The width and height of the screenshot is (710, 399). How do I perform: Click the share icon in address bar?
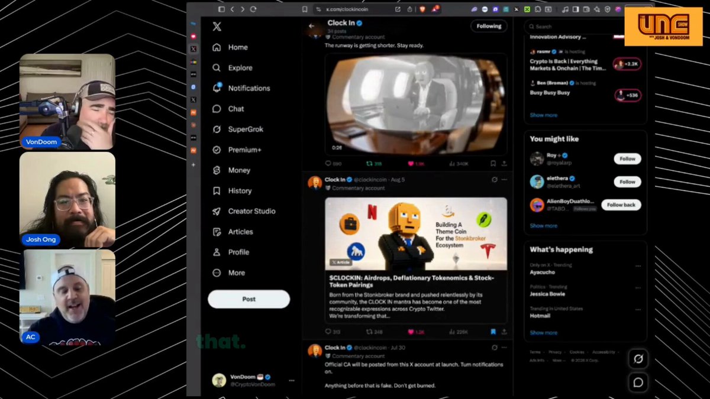pos(409,9)
